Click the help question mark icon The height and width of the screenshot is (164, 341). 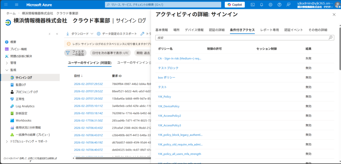(x=279, y=5)
